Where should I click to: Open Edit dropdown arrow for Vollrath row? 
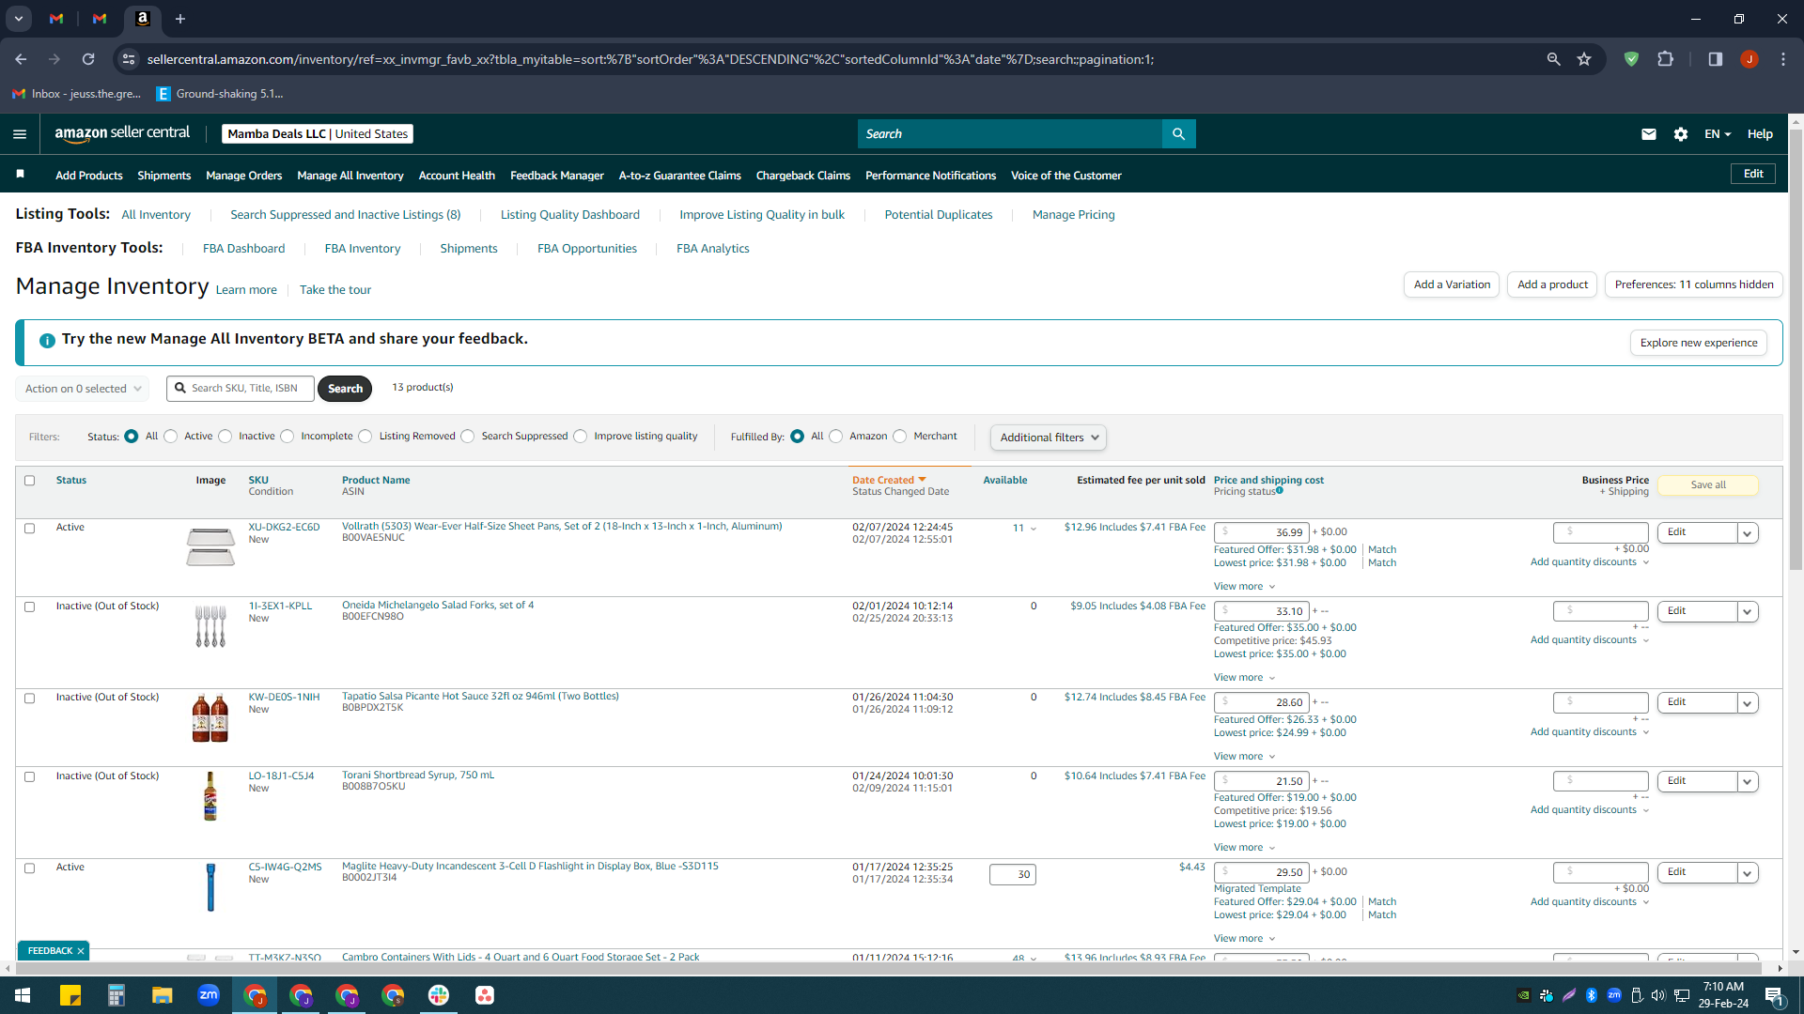pos(1748,533)
